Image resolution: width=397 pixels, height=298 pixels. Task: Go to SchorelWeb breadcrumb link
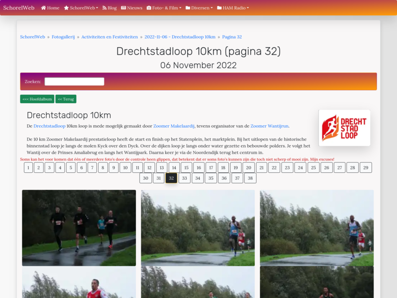[32, 37]
